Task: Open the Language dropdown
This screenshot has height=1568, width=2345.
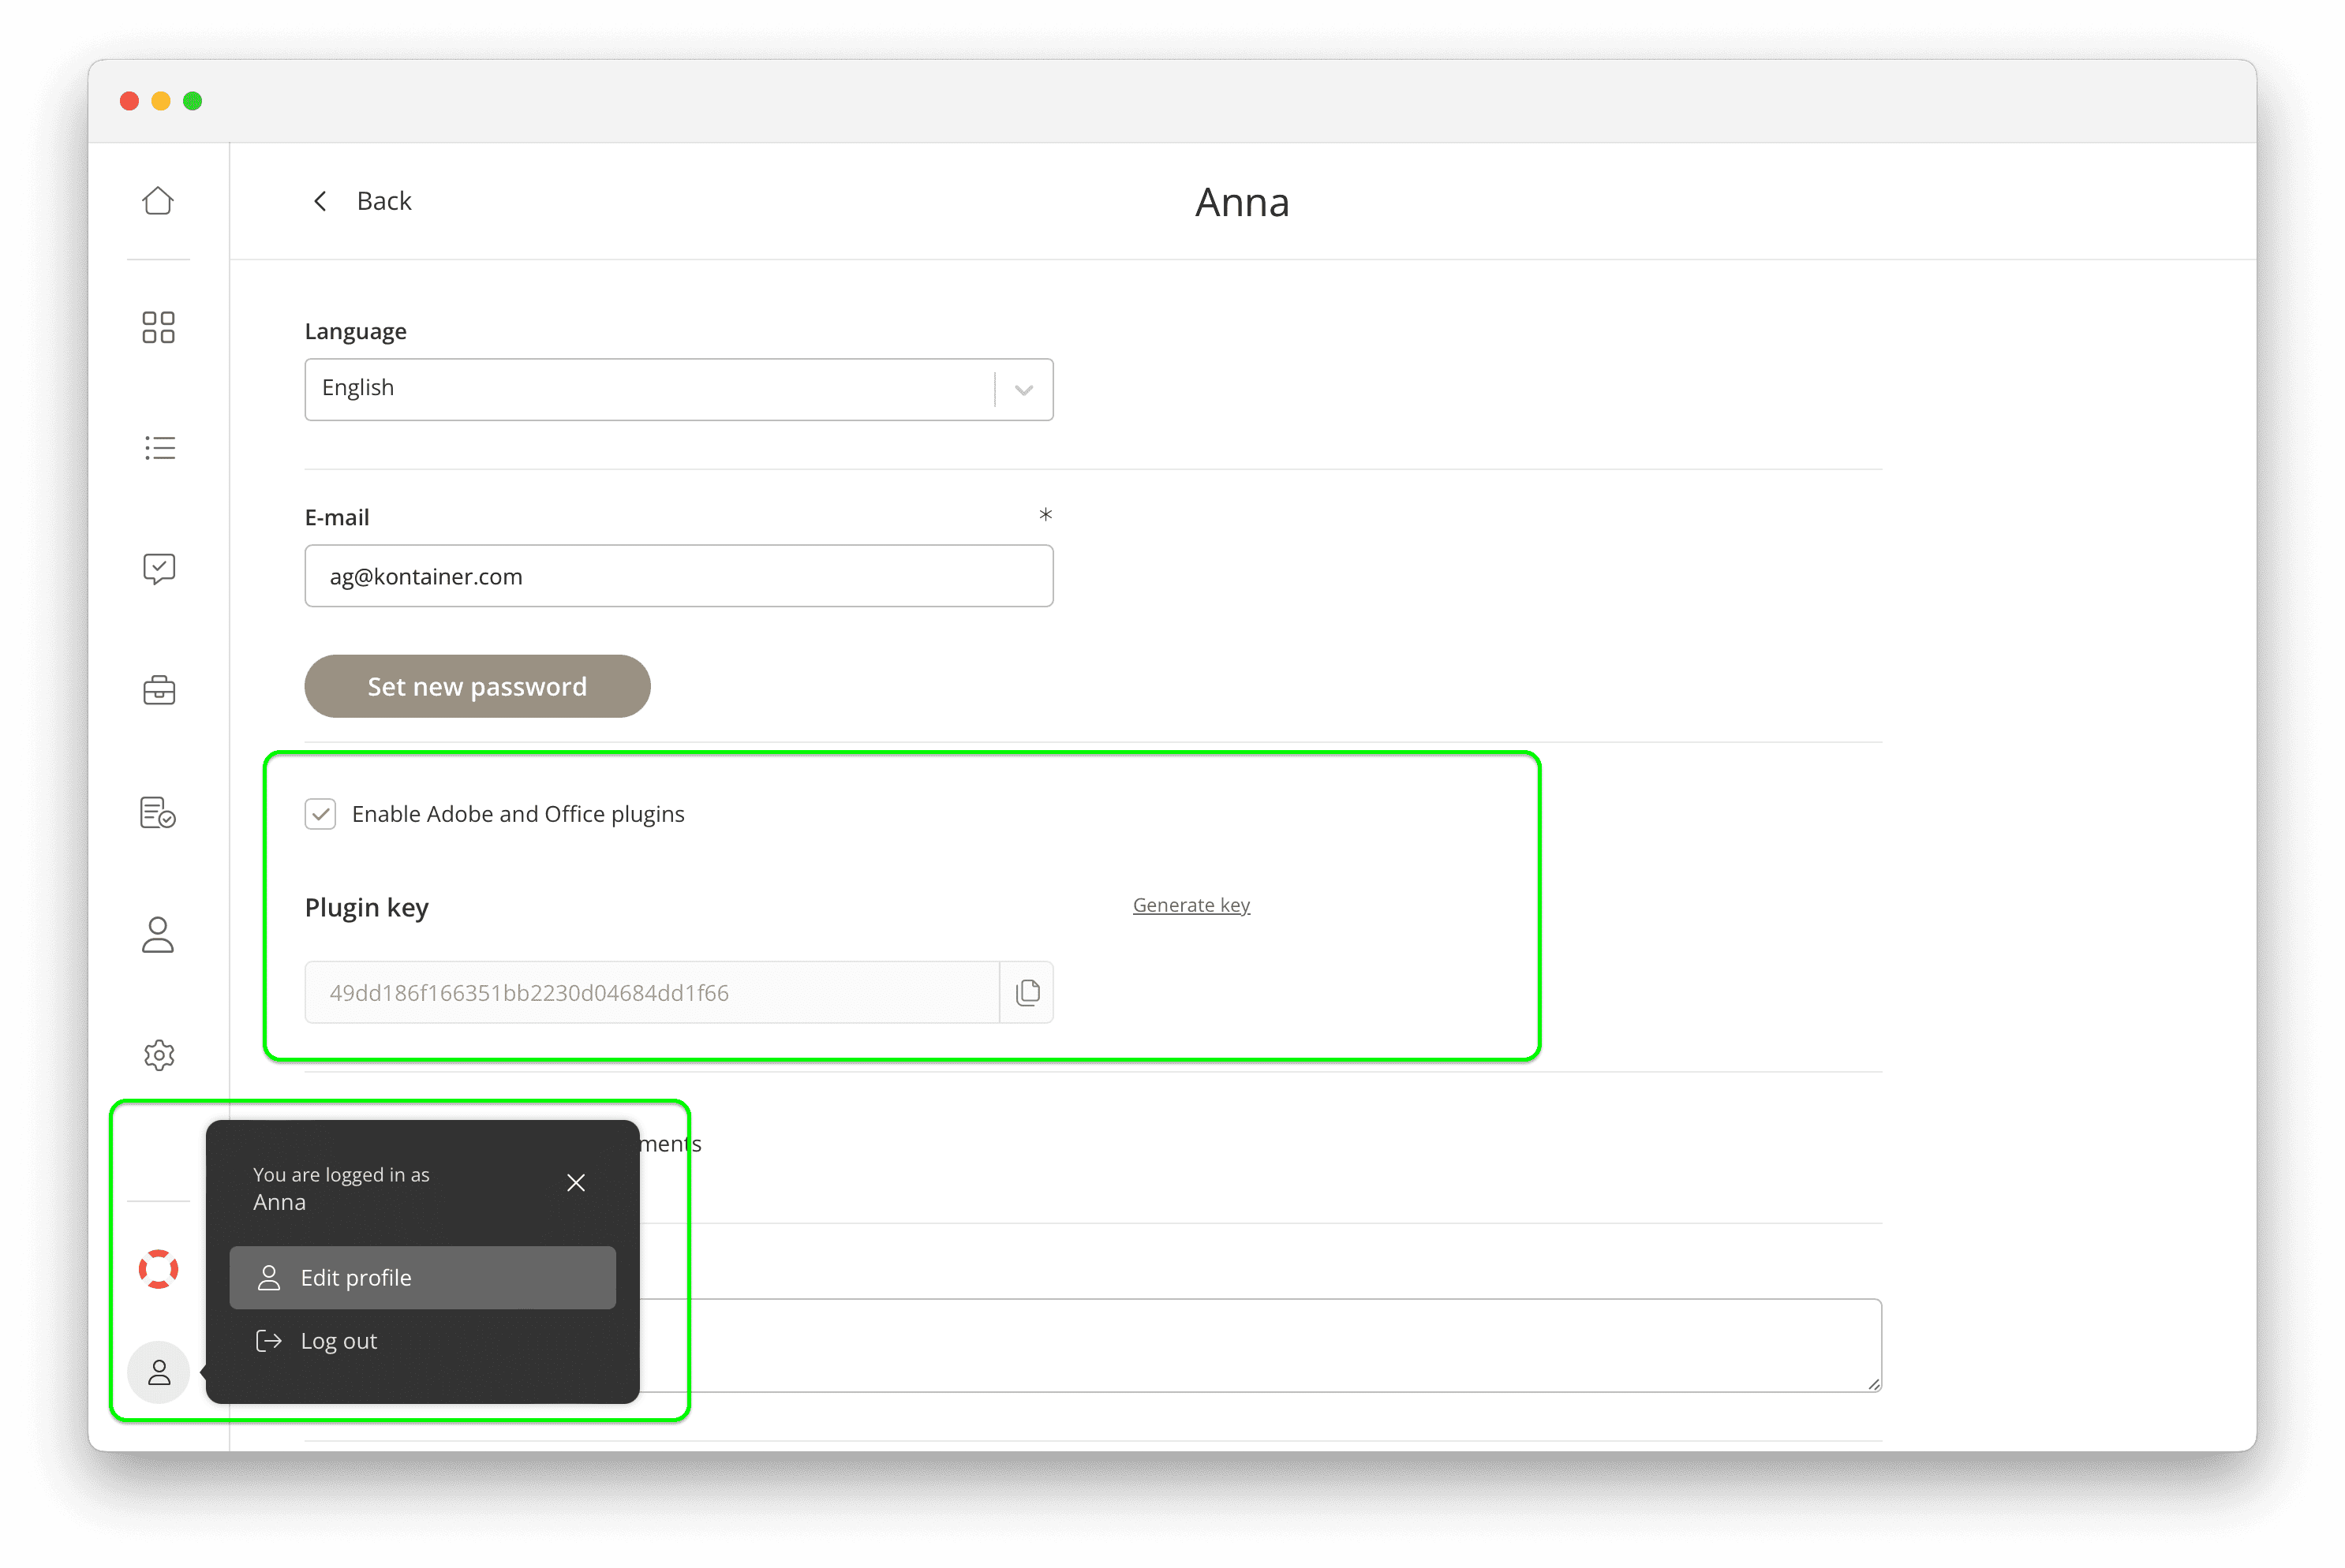Action: (x=1023, y=389)
